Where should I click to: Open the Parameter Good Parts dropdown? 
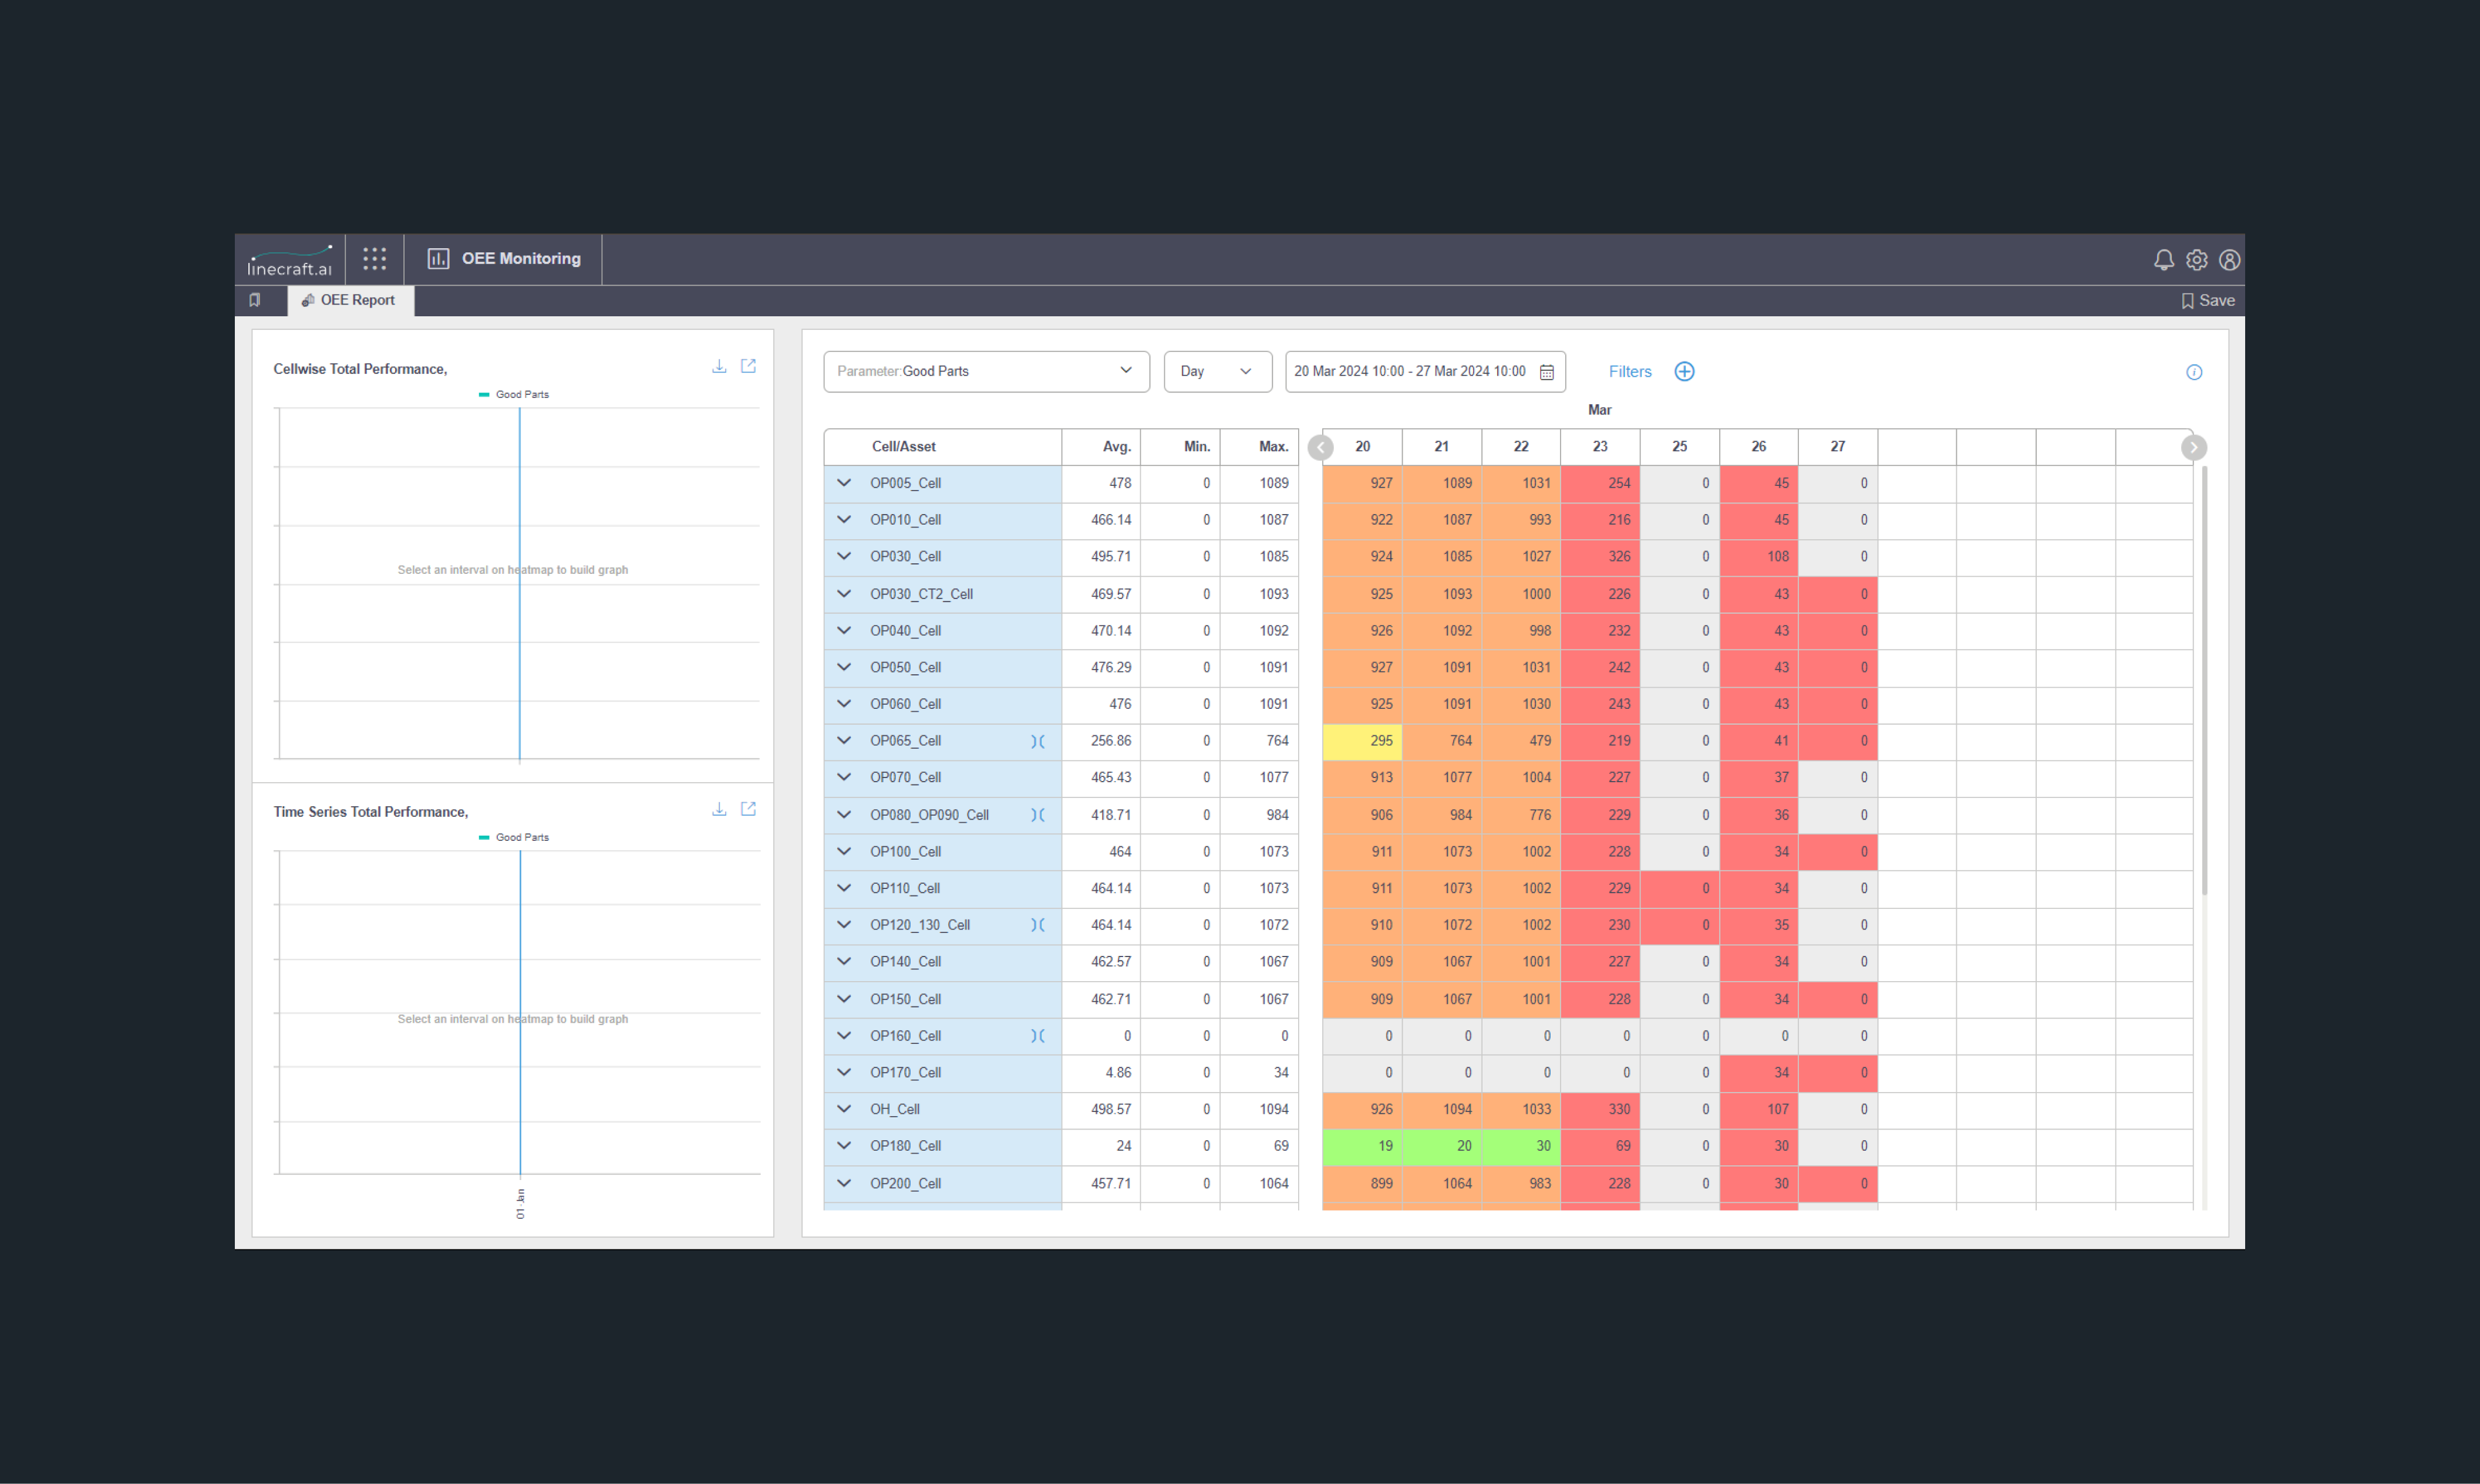point(986,372)
